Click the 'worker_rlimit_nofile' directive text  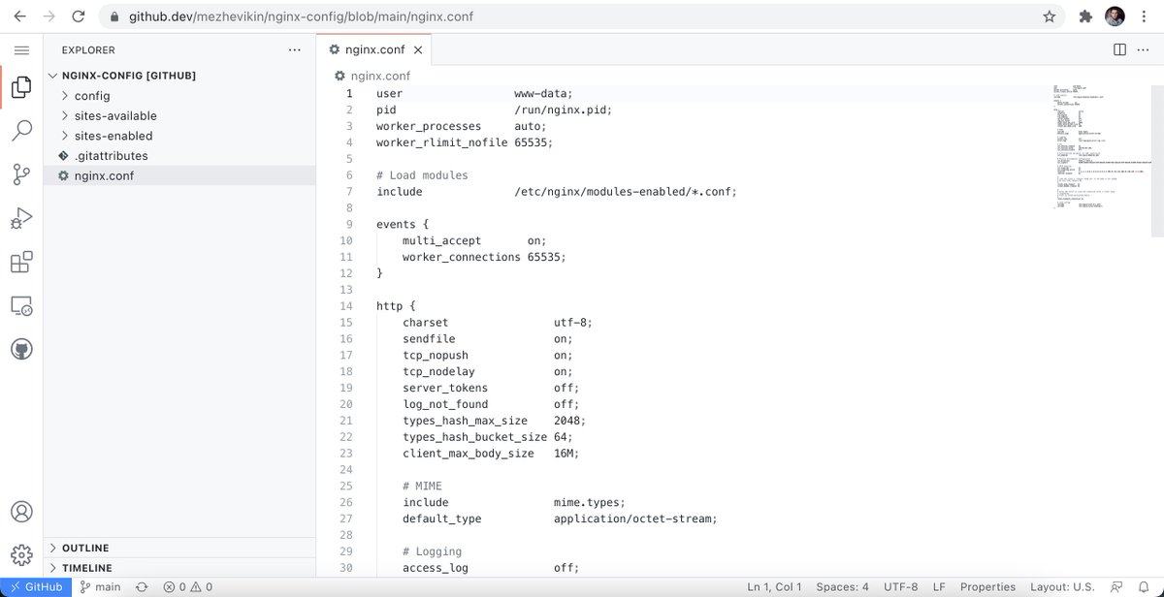441,142
